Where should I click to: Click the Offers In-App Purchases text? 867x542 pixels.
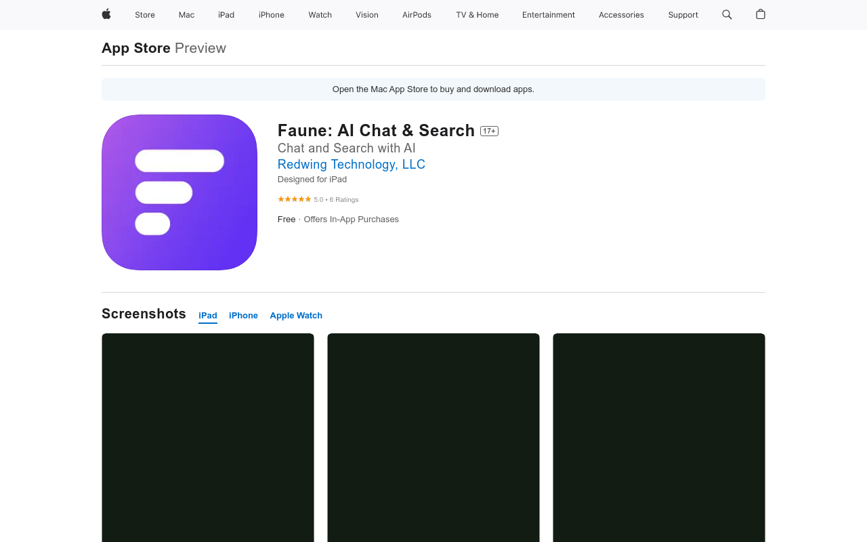pyautogui.click(x=352, y=220)
